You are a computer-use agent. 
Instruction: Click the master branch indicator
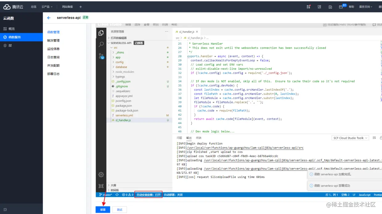point(106,195)
